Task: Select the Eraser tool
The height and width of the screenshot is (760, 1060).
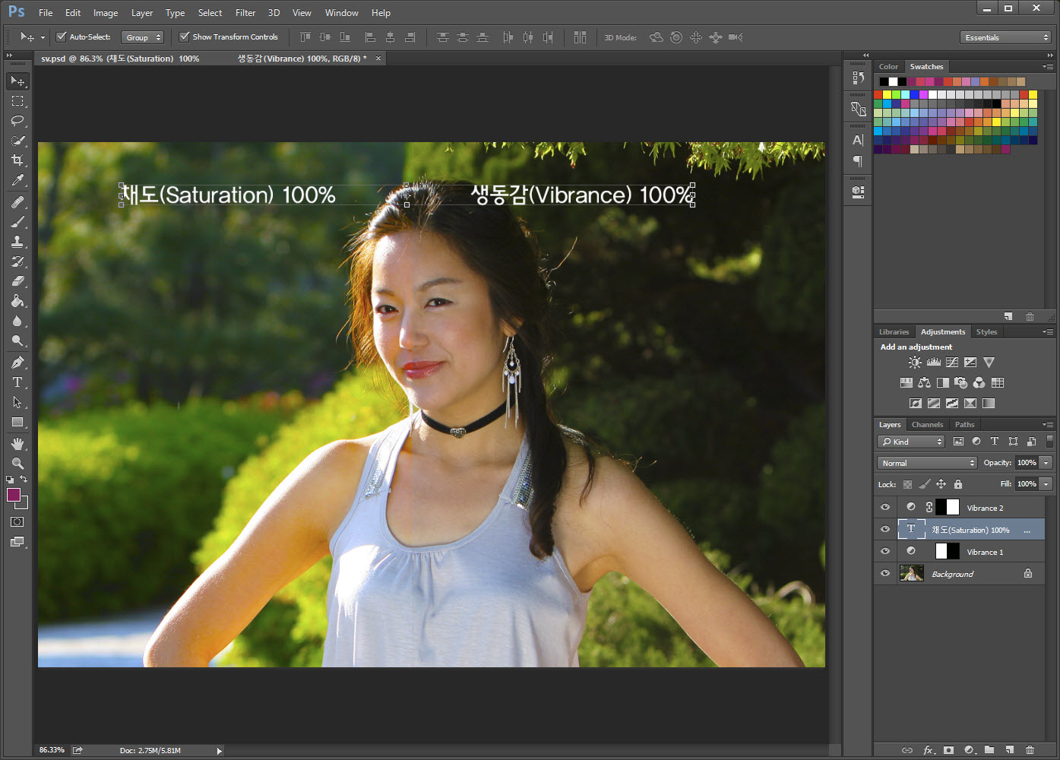Action: tap(17, 281)
